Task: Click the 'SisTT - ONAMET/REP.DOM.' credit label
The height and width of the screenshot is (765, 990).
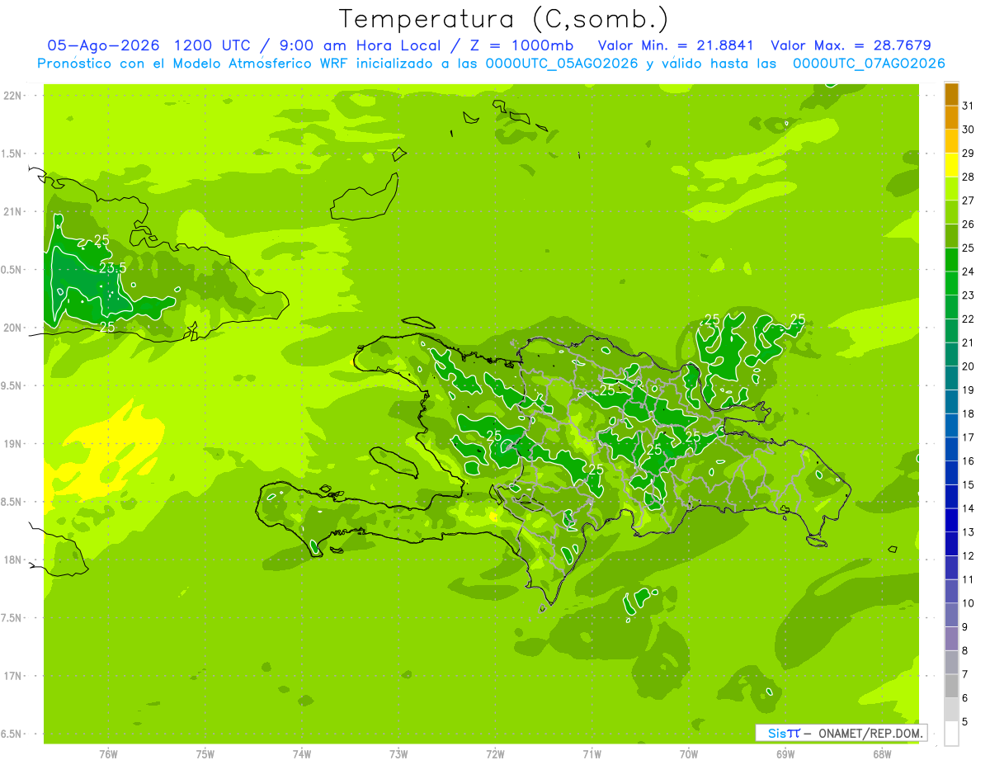Action: [841, 733]
